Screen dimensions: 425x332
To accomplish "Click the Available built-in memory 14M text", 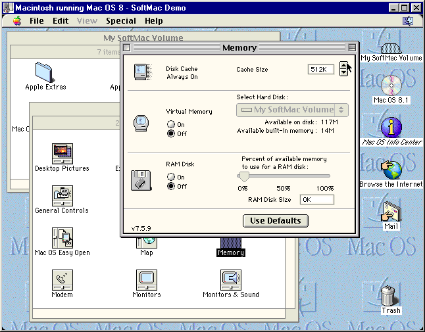I will click(286, 131).
